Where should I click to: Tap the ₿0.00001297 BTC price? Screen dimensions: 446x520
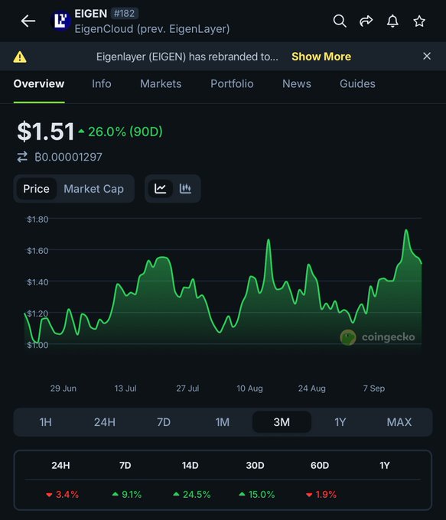tap(68, 157)
